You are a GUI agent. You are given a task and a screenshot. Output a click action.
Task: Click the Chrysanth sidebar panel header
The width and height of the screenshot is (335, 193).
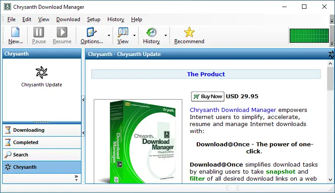[42, 54]
